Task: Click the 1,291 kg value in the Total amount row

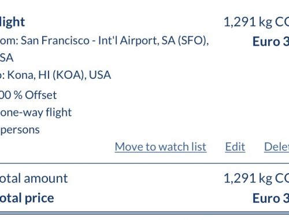Action: click(x=256, y=178)
